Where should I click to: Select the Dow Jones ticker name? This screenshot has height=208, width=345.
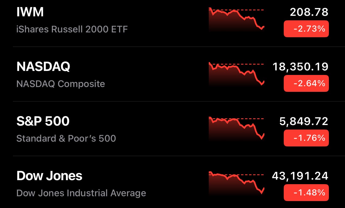pyautogui.click(x=49, y=176)
